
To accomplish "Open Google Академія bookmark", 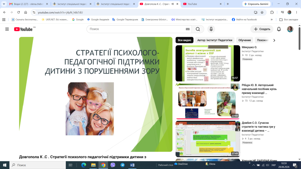I will [98, 20].
